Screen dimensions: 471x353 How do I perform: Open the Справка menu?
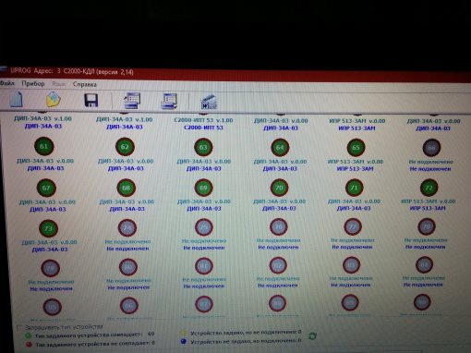(x=85, y=84)
